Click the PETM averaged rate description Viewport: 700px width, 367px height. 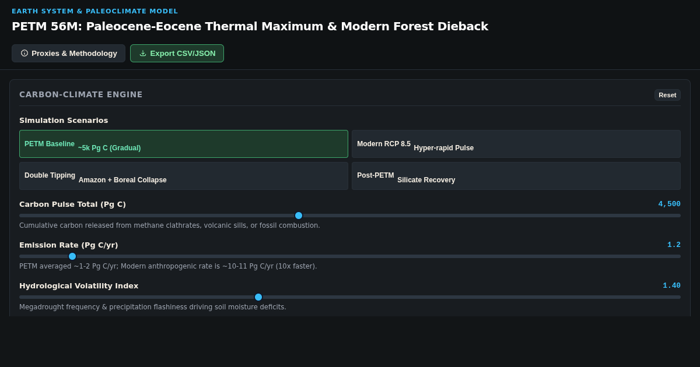(168, 266)
